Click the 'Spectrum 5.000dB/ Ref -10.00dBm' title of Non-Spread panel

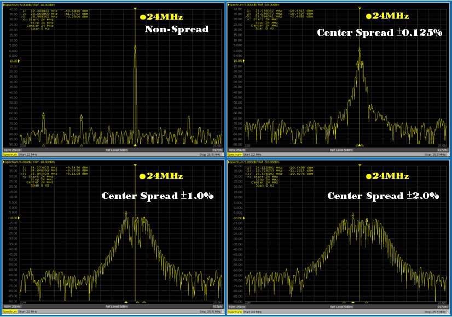pos(29,5)
